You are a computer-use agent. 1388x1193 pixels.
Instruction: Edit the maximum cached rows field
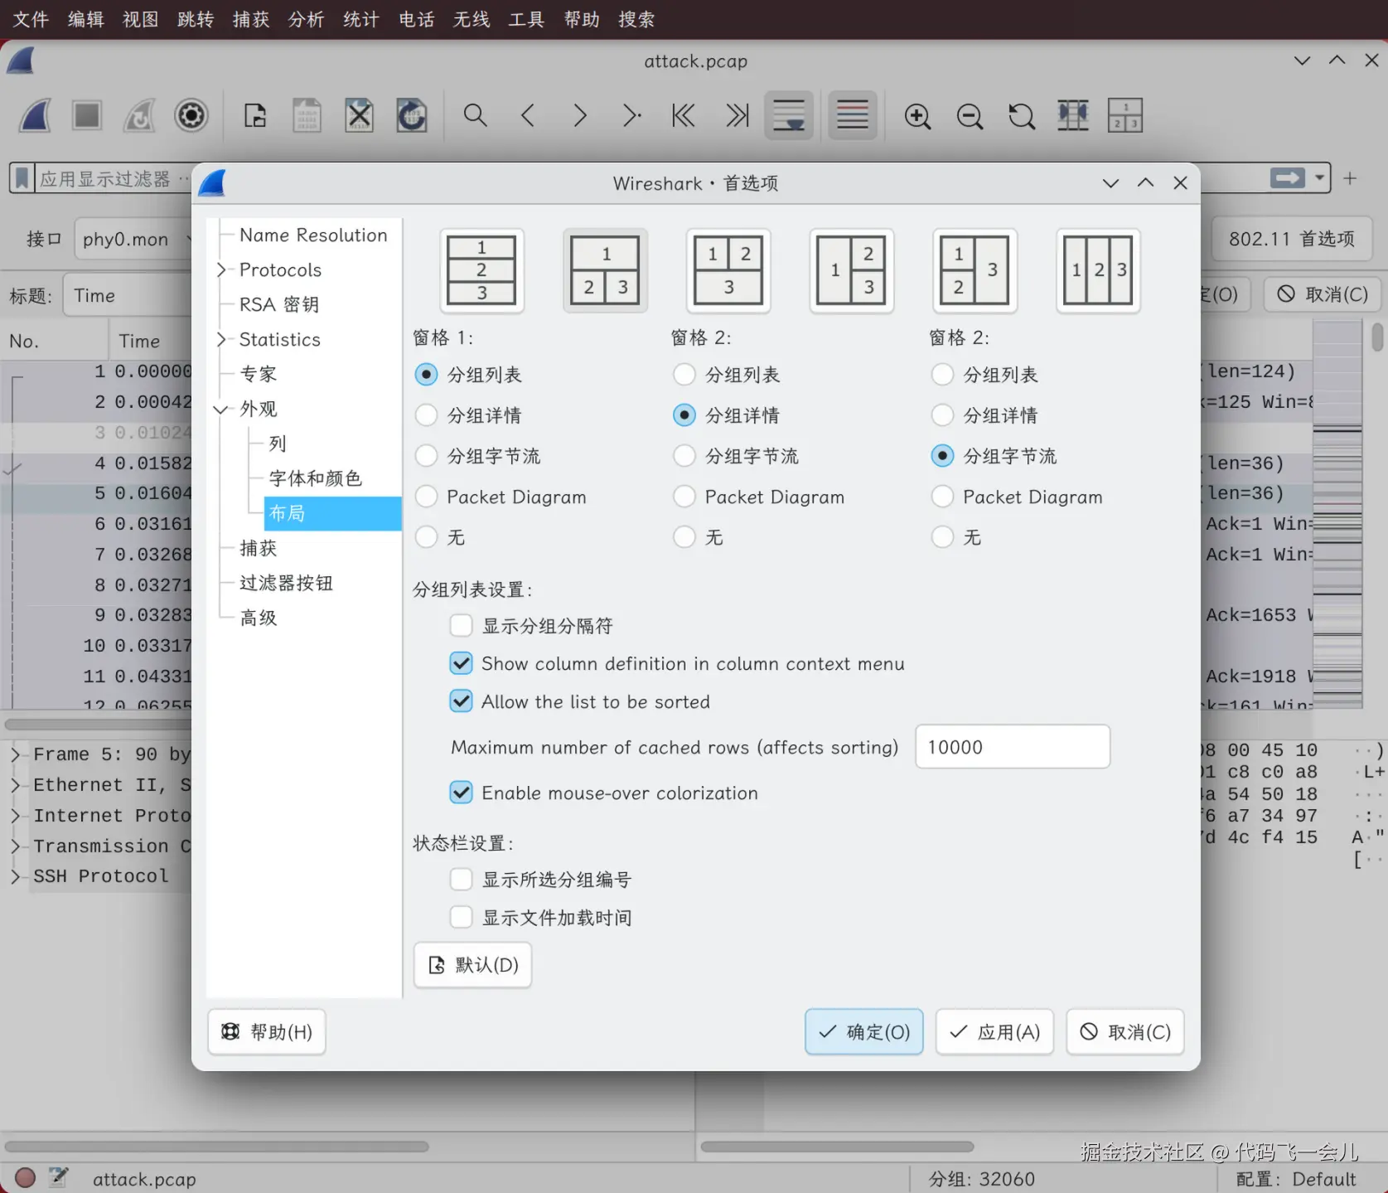click(x=1013, y=747)
